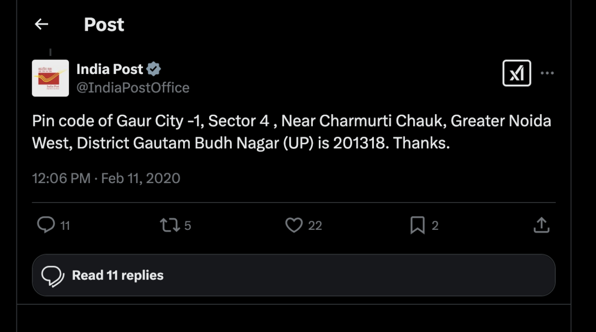The image size is (596, 332).
Task: Click the tweet text about Gaur City pin code
Action: pos(292,132)
